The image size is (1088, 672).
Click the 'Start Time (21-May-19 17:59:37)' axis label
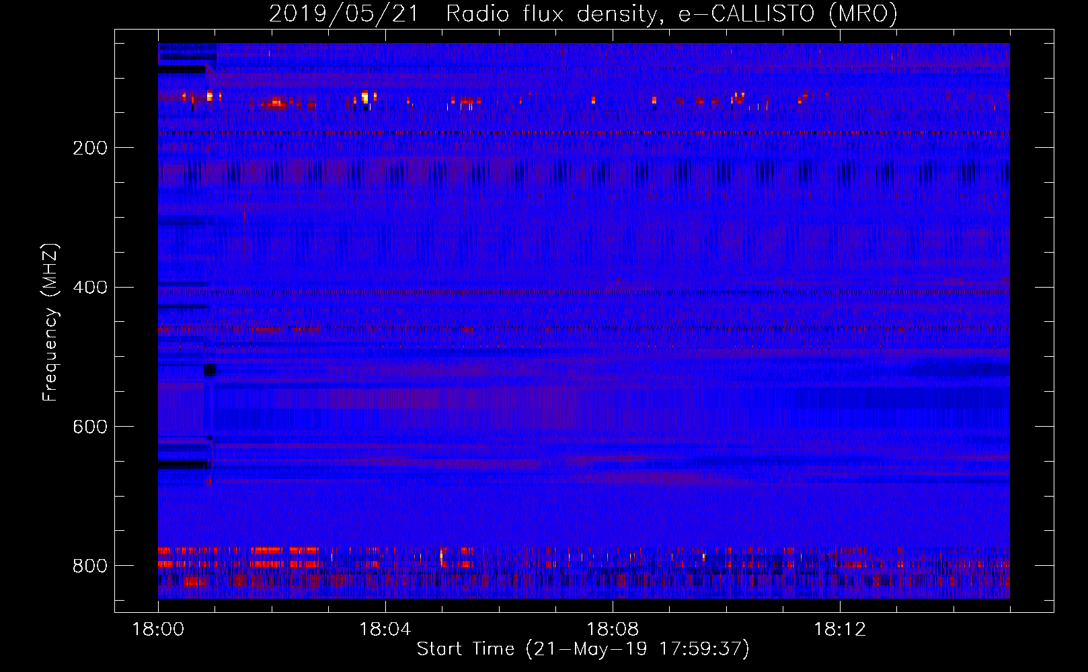click(583, 649)
